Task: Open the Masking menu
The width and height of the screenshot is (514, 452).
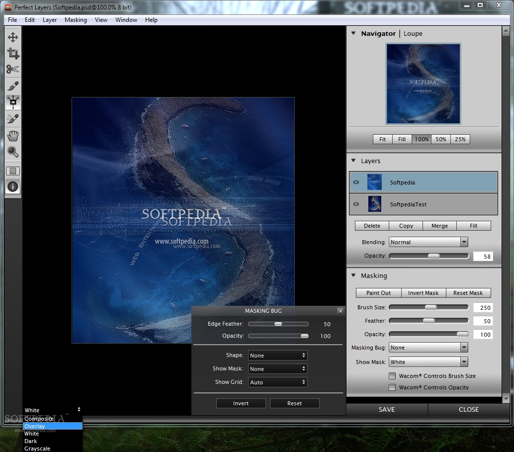Action: tap(76, 20)
